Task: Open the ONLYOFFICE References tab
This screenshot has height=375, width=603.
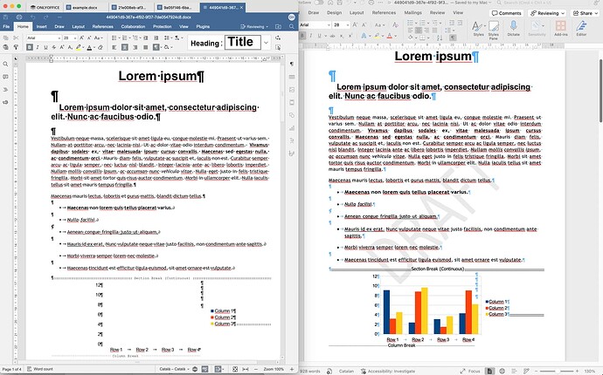Action: 102,26
